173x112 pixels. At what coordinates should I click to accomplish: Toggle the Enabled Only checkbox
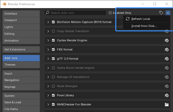pyautogui.click(x=110, y=13)
